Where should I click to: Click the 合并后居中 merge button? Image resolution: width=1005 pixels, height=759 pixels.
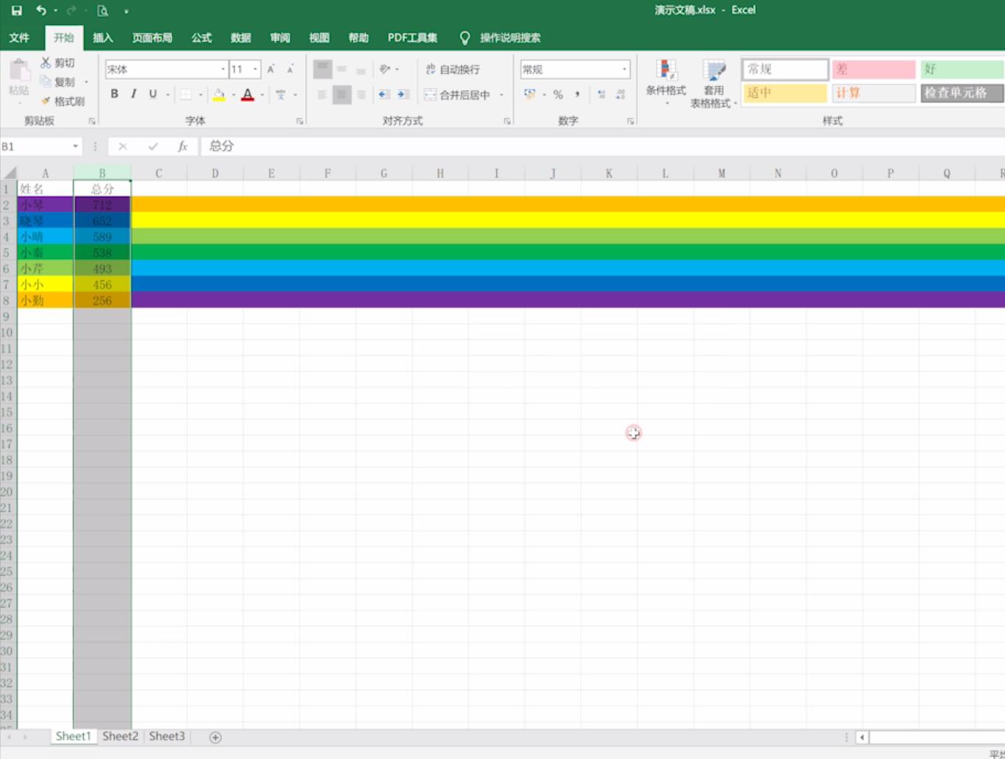click(457, 95)
